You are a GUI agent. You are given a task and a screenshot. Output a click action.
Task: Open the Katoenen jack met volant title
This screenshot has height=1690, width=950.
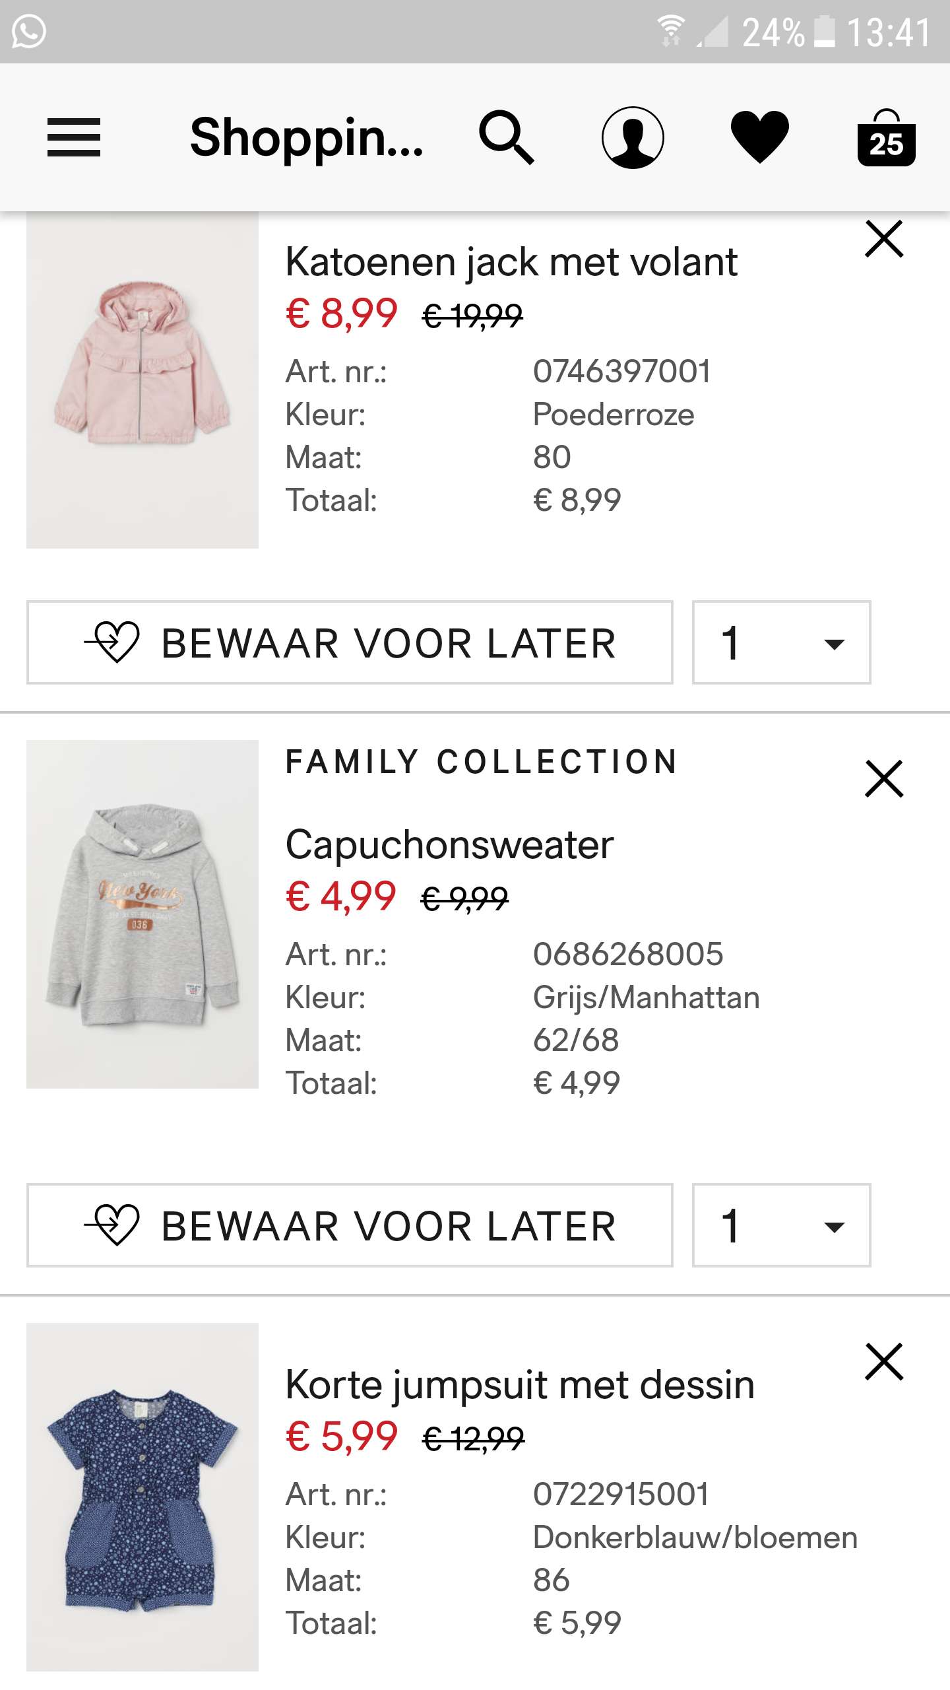point(511,262)
